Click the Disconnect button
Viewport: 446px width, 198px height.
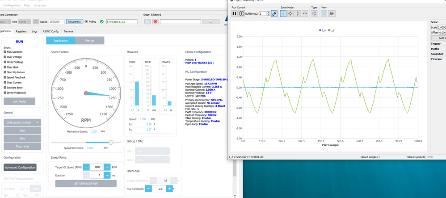75,21
